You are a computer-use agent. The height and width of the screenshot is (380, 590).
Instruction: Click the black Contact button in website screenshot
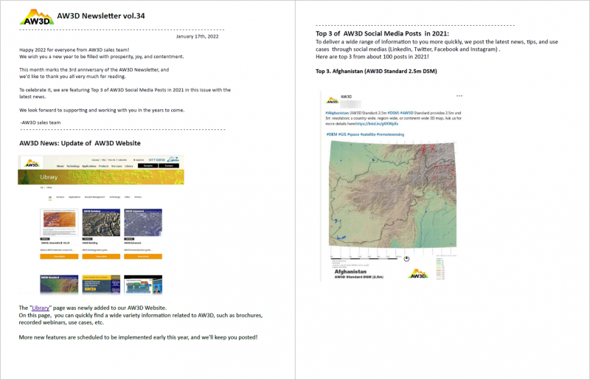(169, 166)
